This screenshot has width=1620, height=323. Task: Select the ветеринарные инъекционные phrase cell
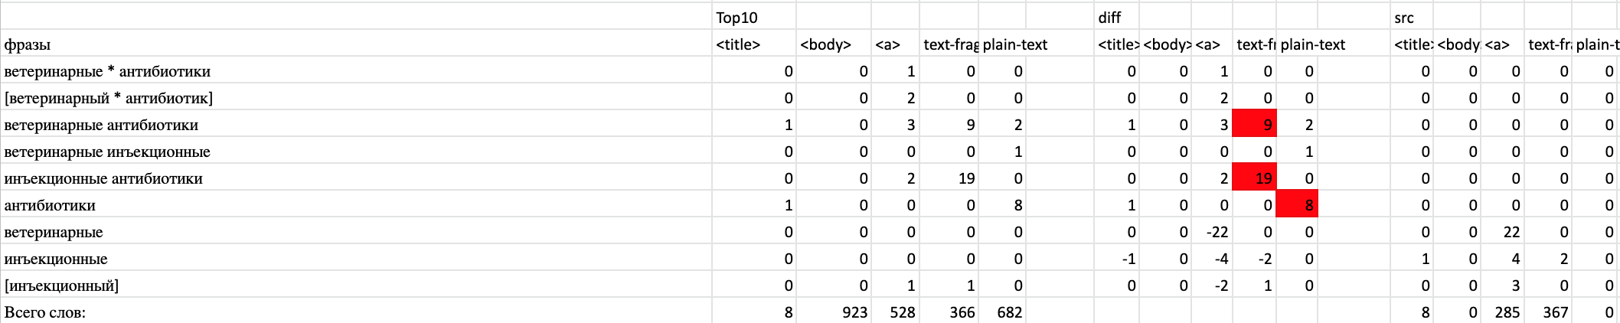click(x=356, y=151)
